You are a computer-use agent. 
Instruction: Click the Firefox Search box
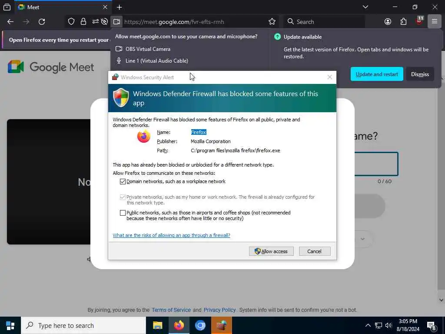click(324, 22)
